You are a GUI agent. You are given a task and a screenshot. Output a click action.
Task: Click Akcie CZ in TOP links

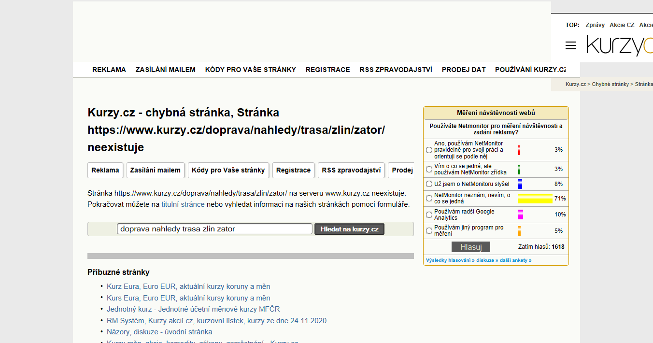622,25
